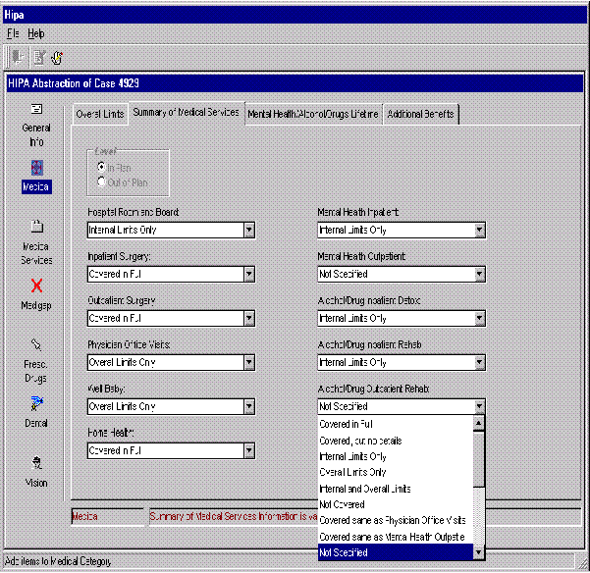The width and height of the screenshot is (590, 573).
Task: Open the File menu
Action: 13,33
